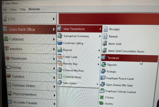Click the Reports chart icon

tap(60, 50)
